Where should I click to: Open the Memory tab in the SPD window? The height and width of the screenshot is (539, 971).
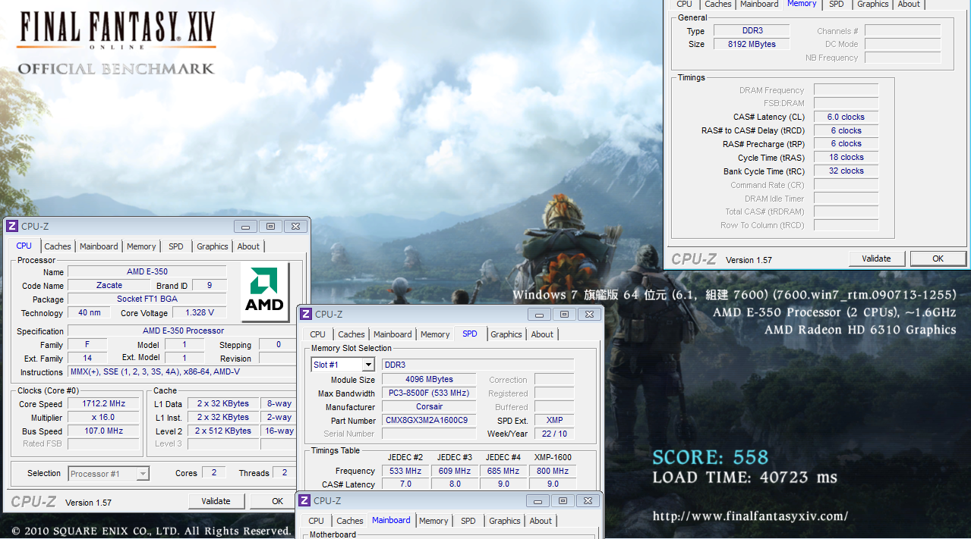click(435, 334)
